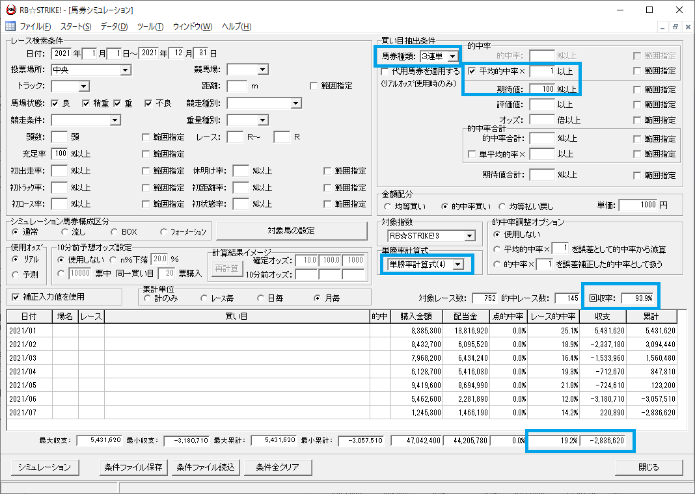Image resolution: width=695 pixels, height=494 pixels.
Task: Select 予測 odds radio button
Action: 16,275
